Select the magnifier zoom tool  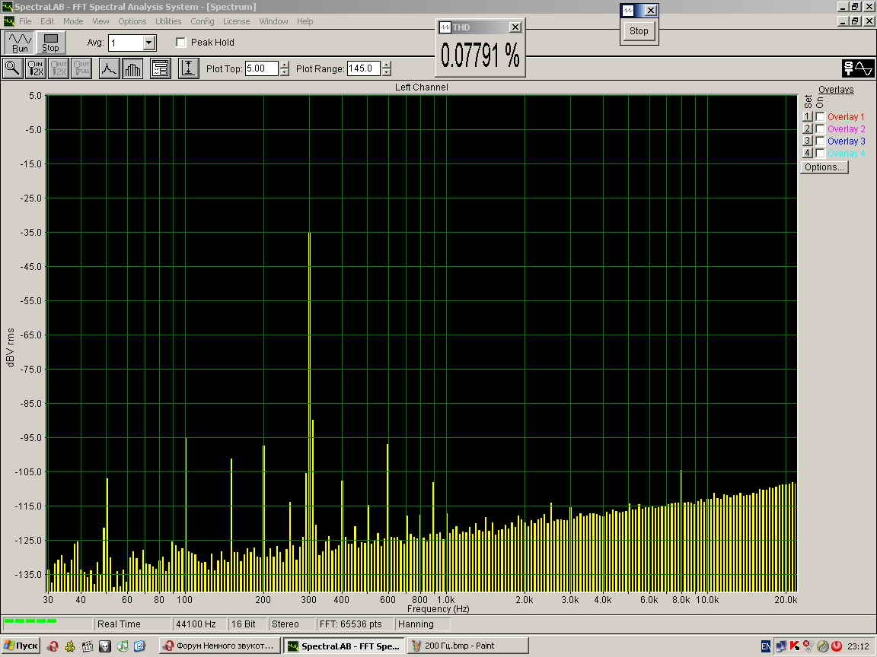(13, 68)
